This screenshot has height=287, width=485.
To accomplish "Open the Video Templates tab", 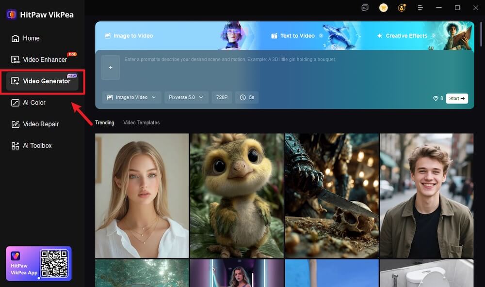I will click(141, 122).
